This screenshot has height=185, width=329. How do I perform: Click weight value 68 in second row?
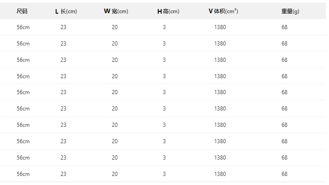(284, 44)
